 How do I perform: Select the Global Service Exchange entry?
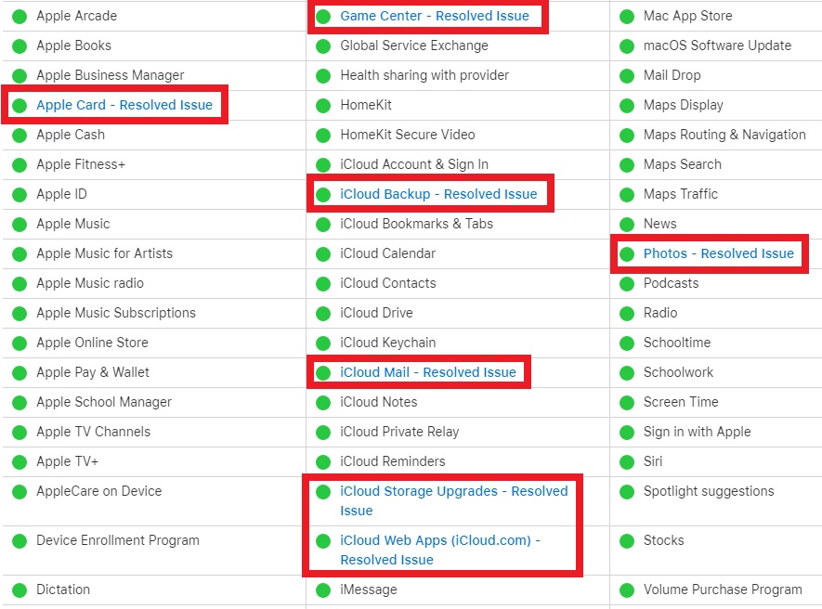414,45
